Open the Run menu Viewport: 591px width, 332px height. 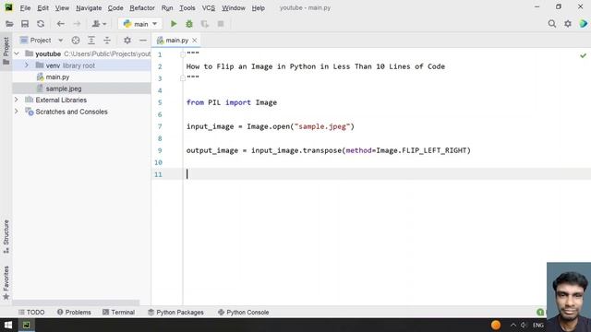click(167, 8)
